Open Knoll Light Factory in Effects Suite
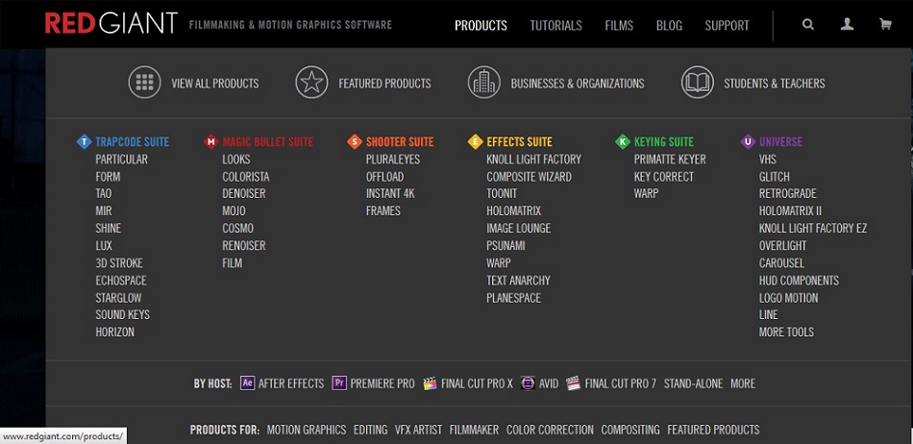The image size is (913, 444). click(534, 159)
